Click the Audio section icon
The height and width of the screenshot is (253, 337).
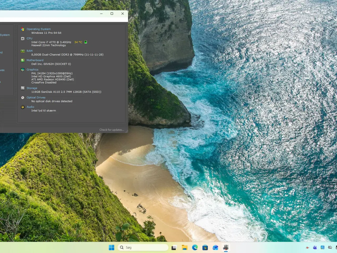tap(23, 107)
